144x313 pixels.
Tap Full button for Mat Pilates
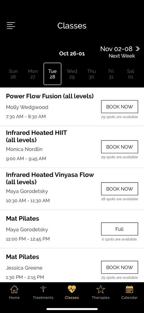pos(120,229)
